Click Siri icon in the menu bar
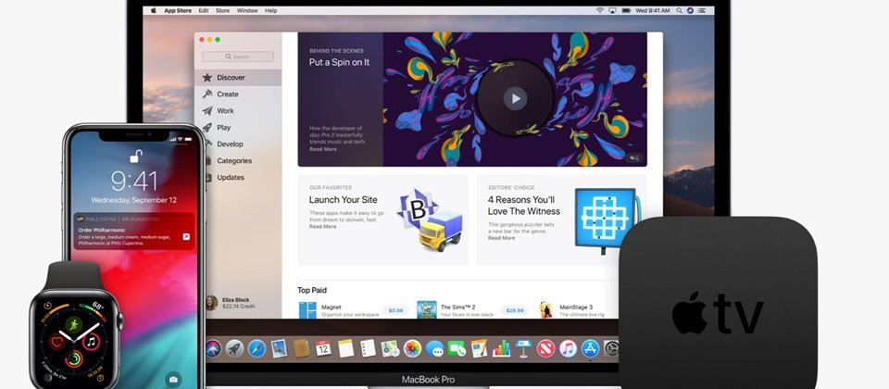This screenshot has height=389, width=889. 689,10
